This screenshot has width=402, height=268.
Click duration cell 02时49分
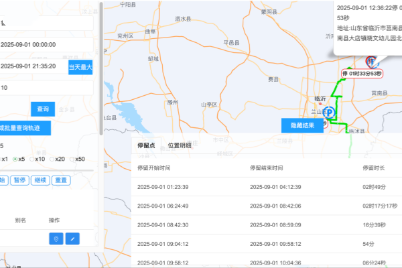click(374, 187)
